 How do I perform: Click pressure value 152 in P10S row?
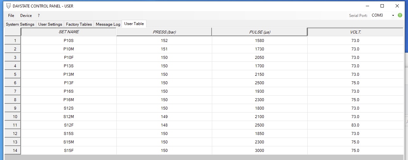tap(164, 41)
